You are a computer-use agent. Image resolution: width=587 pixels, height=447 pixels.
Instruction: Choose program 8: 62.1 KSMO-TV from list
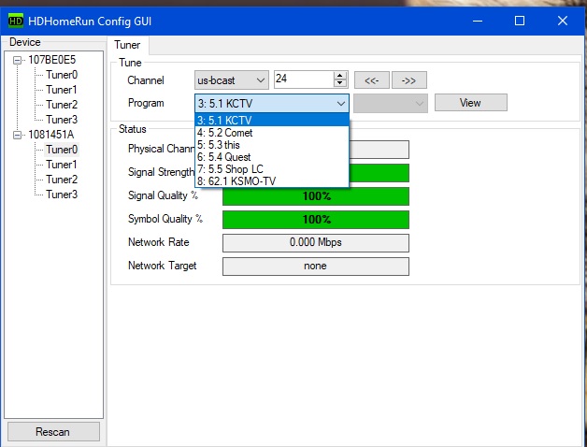point(272,181)
